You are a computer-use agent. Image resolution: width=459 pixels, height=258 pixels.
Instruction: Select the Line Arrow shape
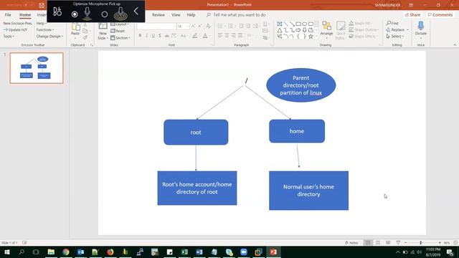[x=292, y=24]
